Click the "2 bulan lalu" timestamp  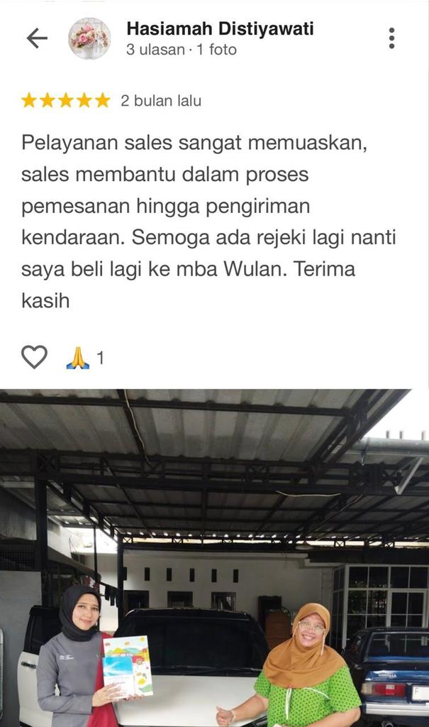point(161,101)
